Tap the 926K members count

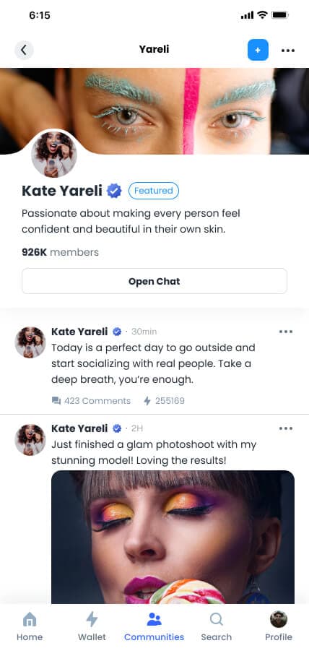tap(60, 252)
